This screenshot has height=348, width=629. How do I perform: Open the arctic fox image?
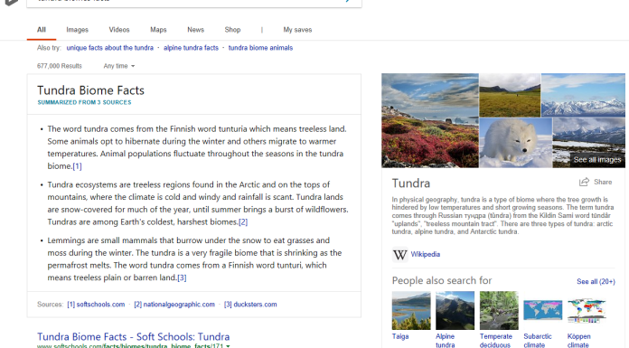pos(515,143)
